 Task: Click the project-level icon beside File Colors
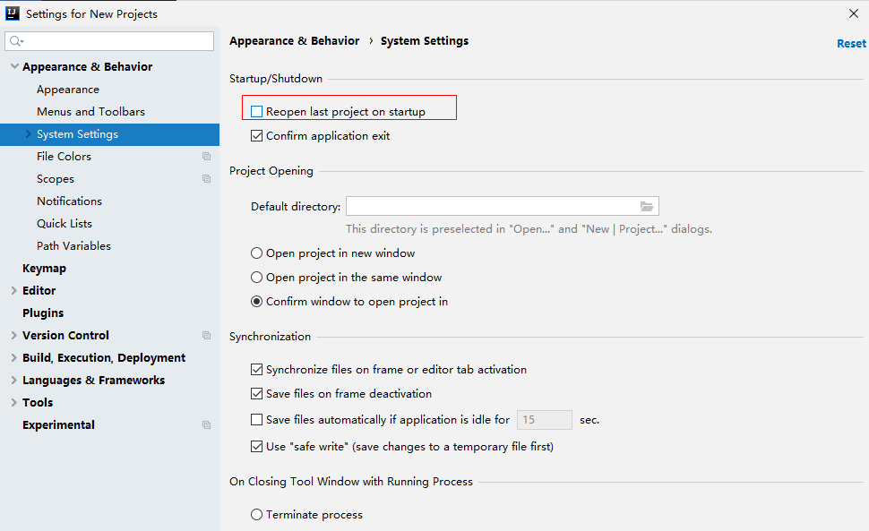tap(207, 157)
